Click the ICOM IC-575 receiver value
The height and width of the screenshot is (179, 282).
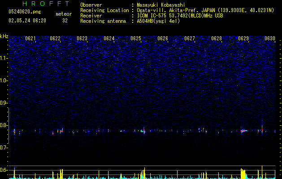[180, 16]
